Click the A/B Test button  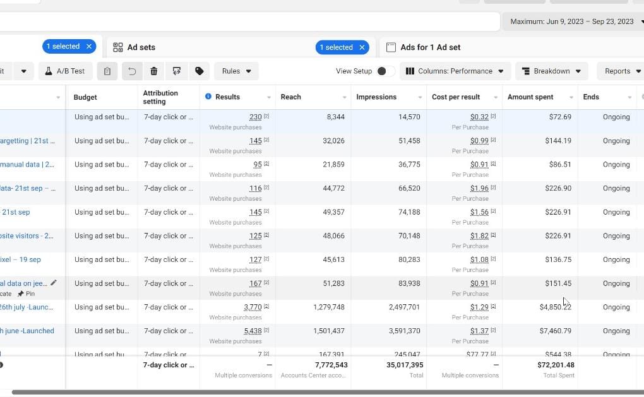pyautogui.click(x=65, y=71)
